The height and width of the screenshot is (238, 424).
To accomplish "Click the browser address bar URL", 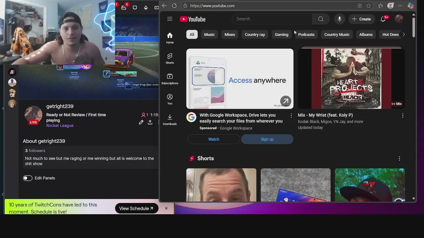I will pos(212,6).
